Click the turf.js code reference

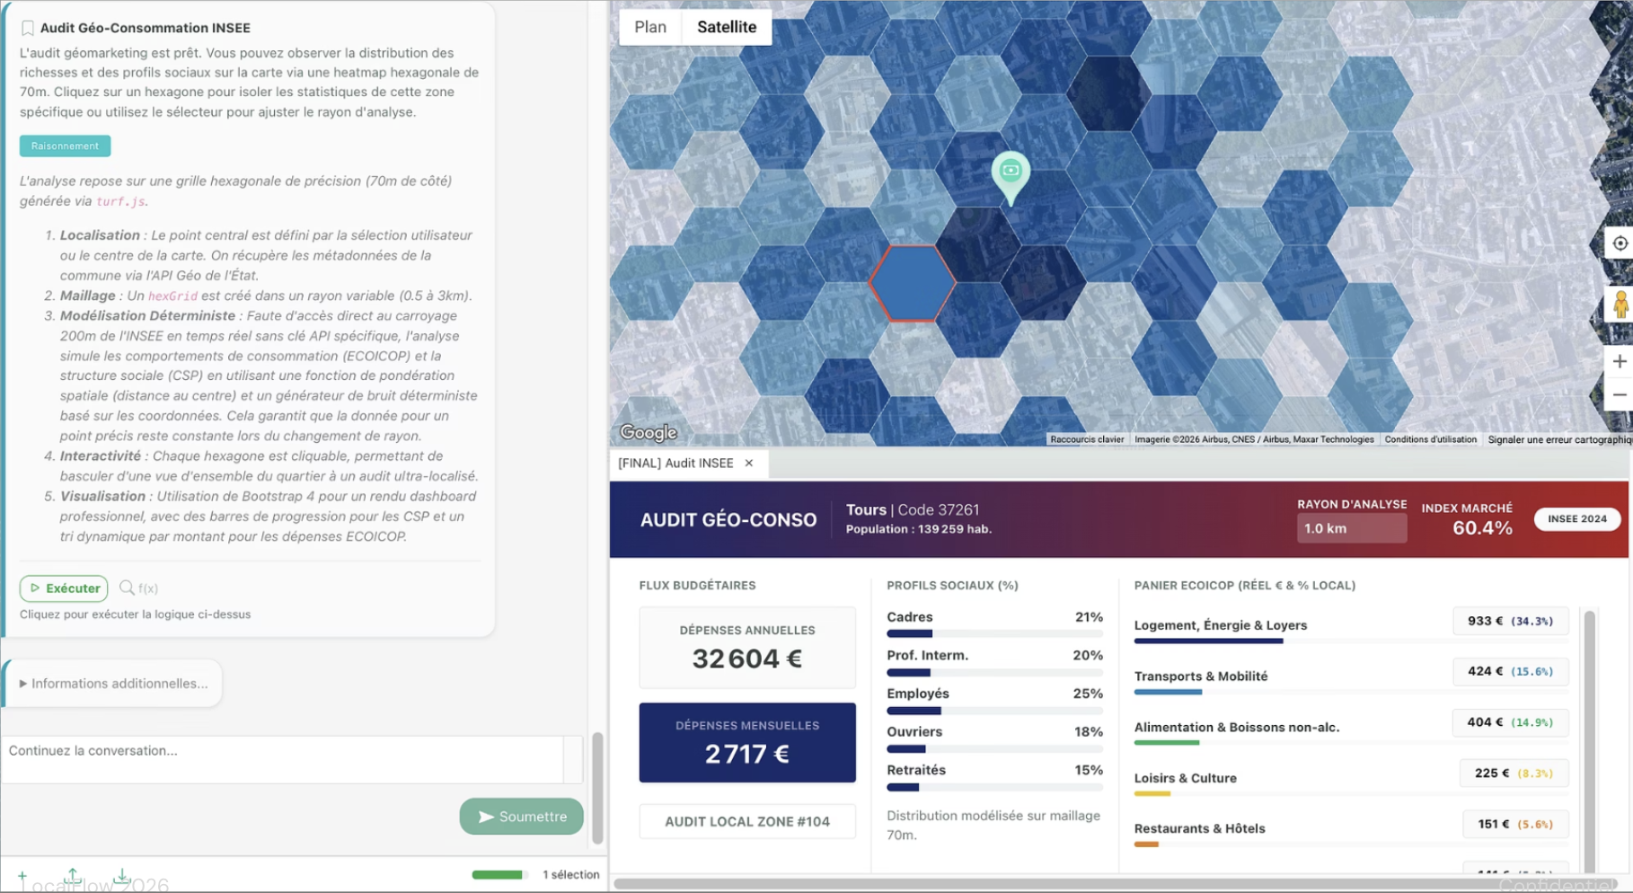120,202
